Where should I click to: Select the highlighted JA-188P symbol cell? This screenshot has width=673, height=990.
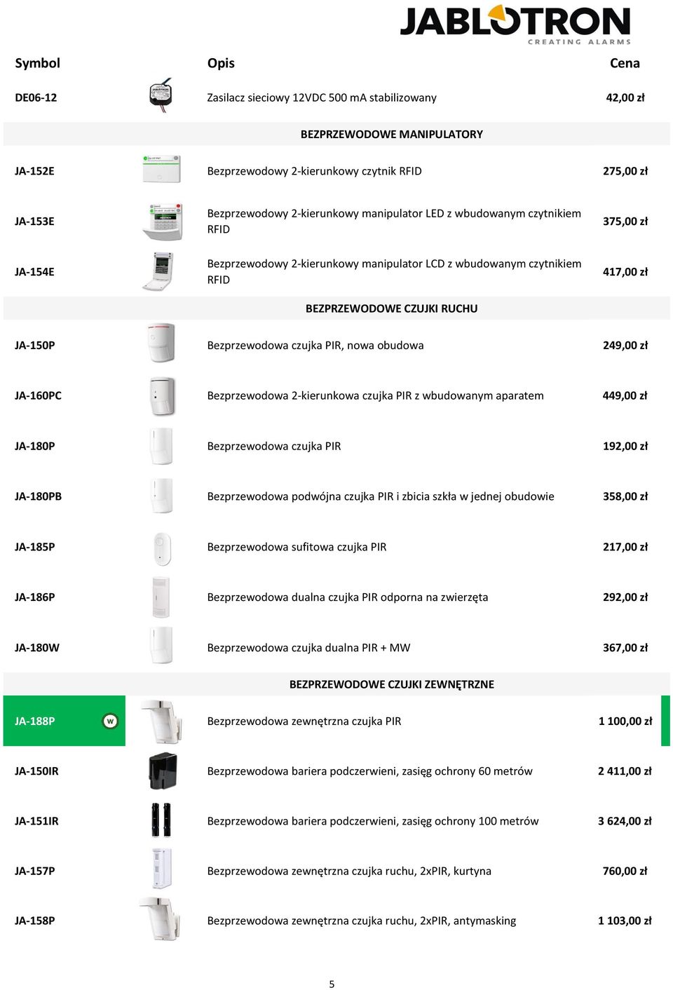[64, 721]
